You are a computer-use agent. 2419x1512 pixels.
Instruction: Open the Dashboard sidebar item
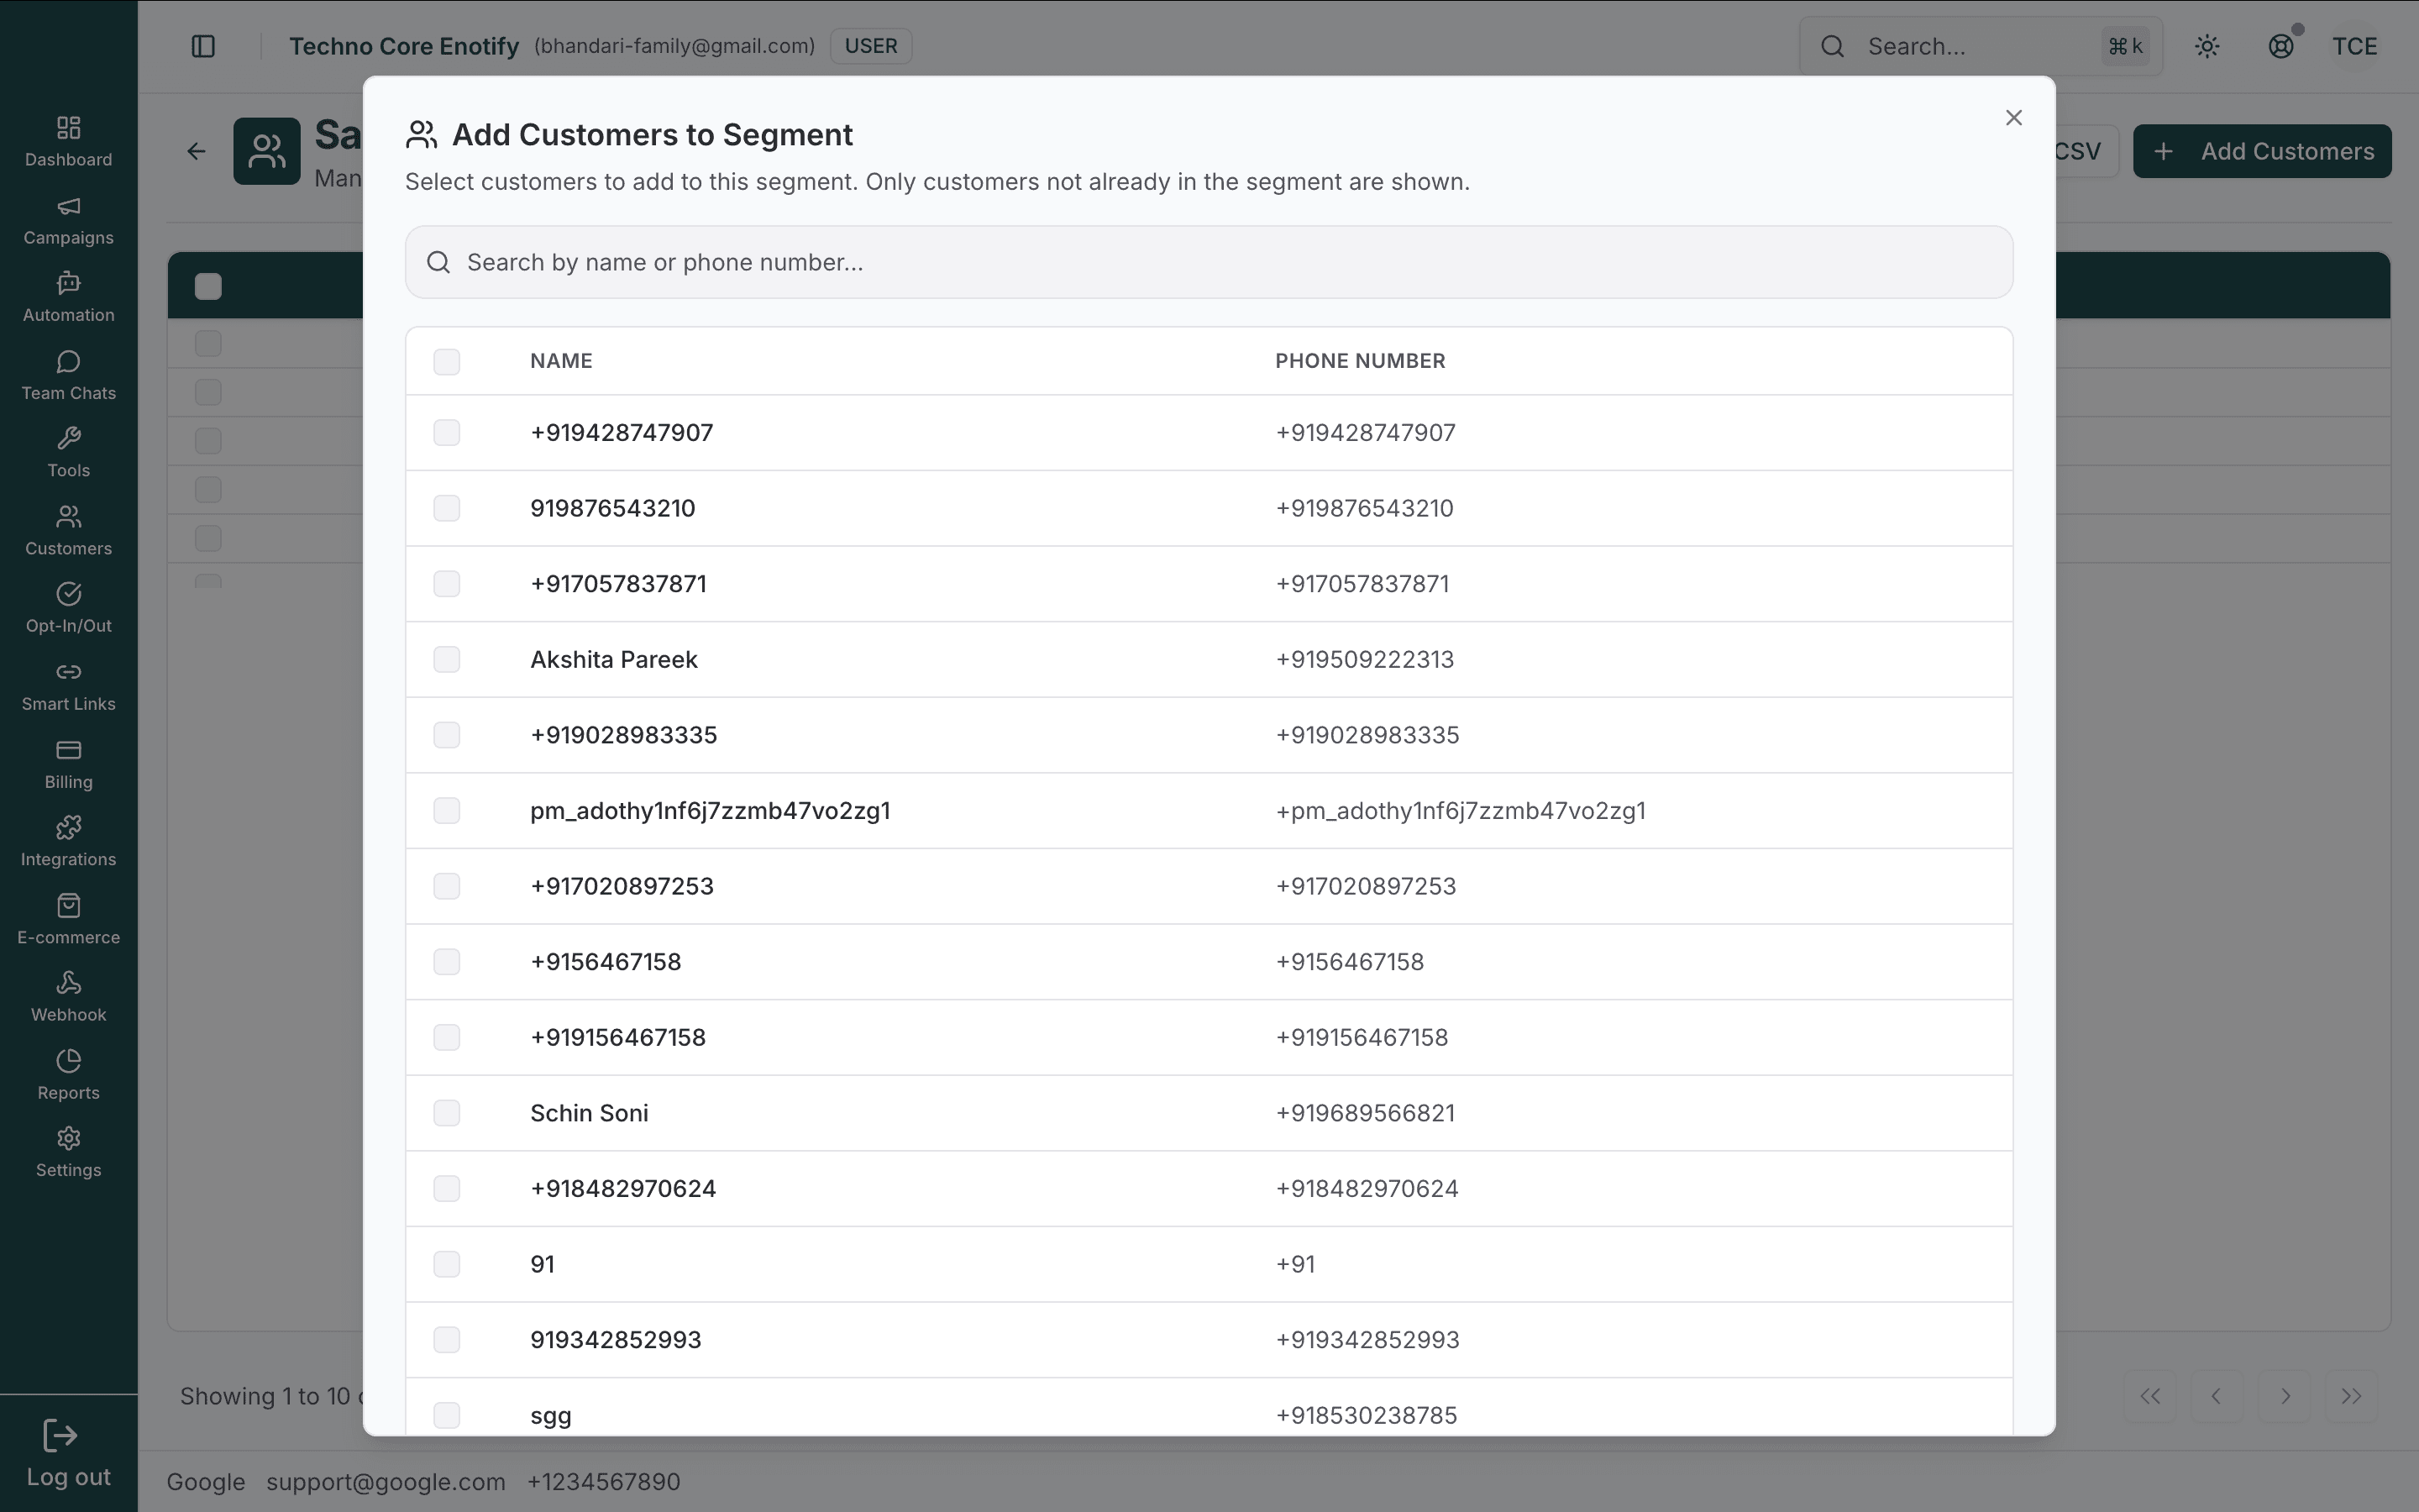pyautogui.click(x=68, y=141)
